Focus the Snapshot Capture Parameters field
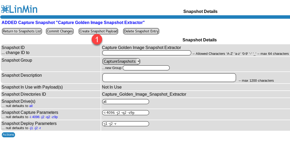 pos(125,113)
